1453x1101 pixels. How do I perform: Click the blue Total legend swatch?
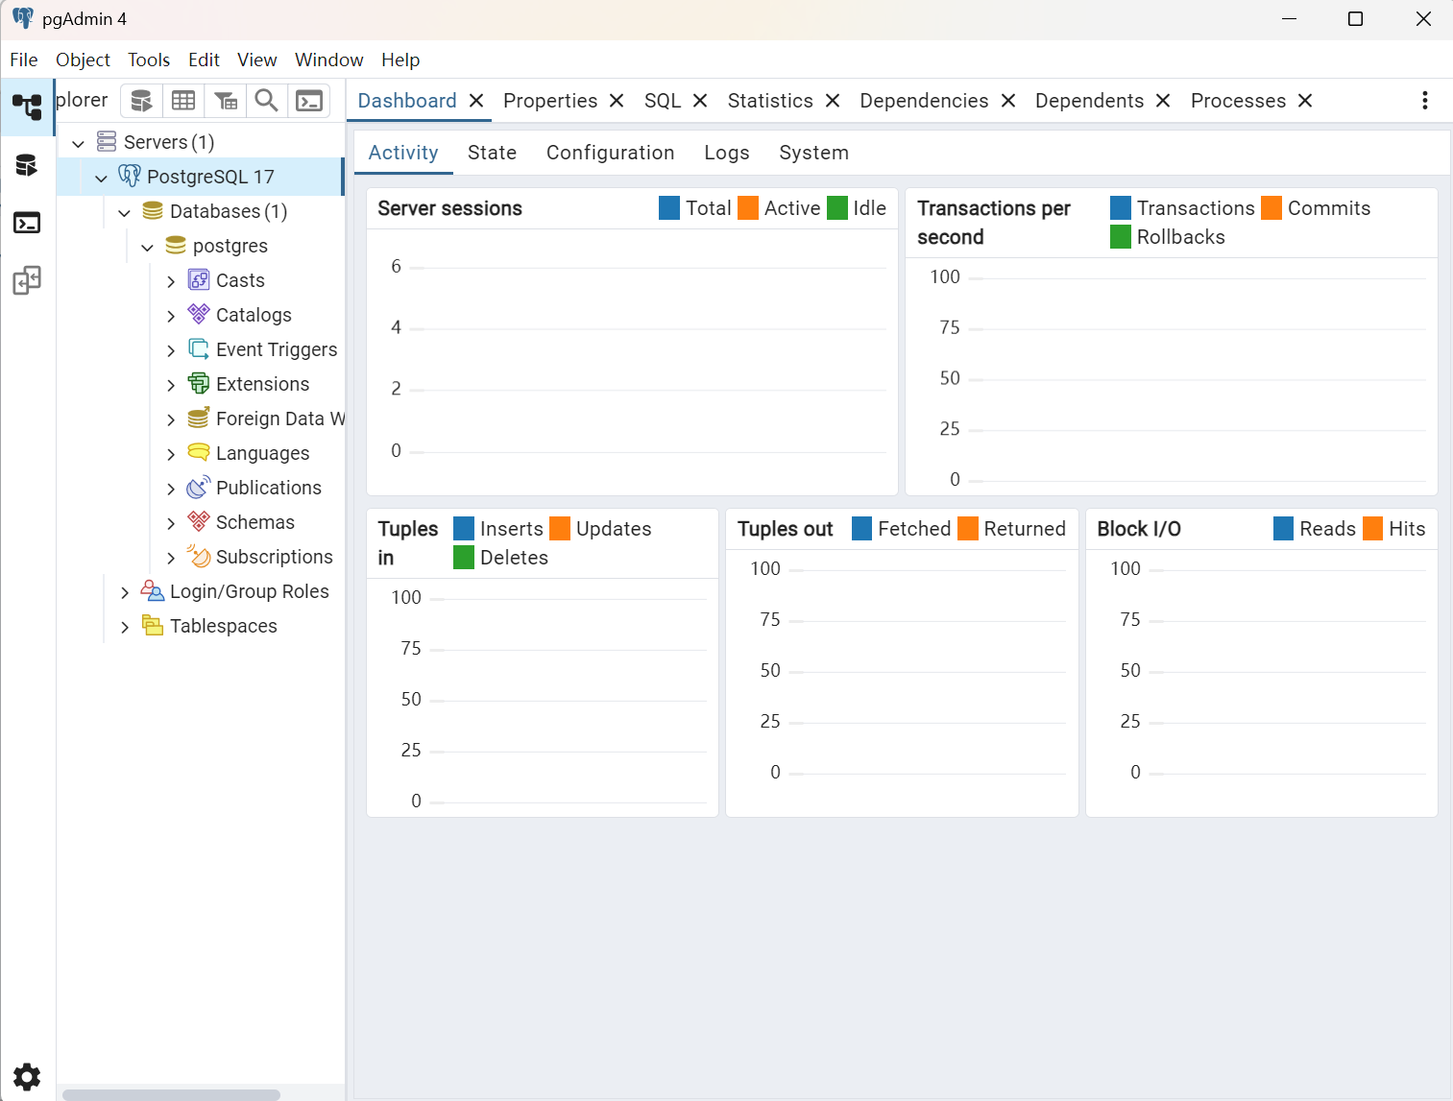click(669, 208)
